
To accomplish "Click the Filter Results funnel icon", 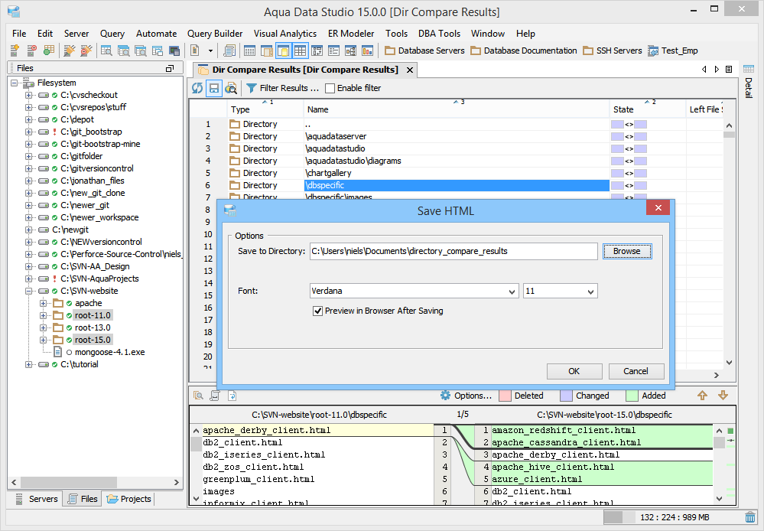I will tap(251, 88).
